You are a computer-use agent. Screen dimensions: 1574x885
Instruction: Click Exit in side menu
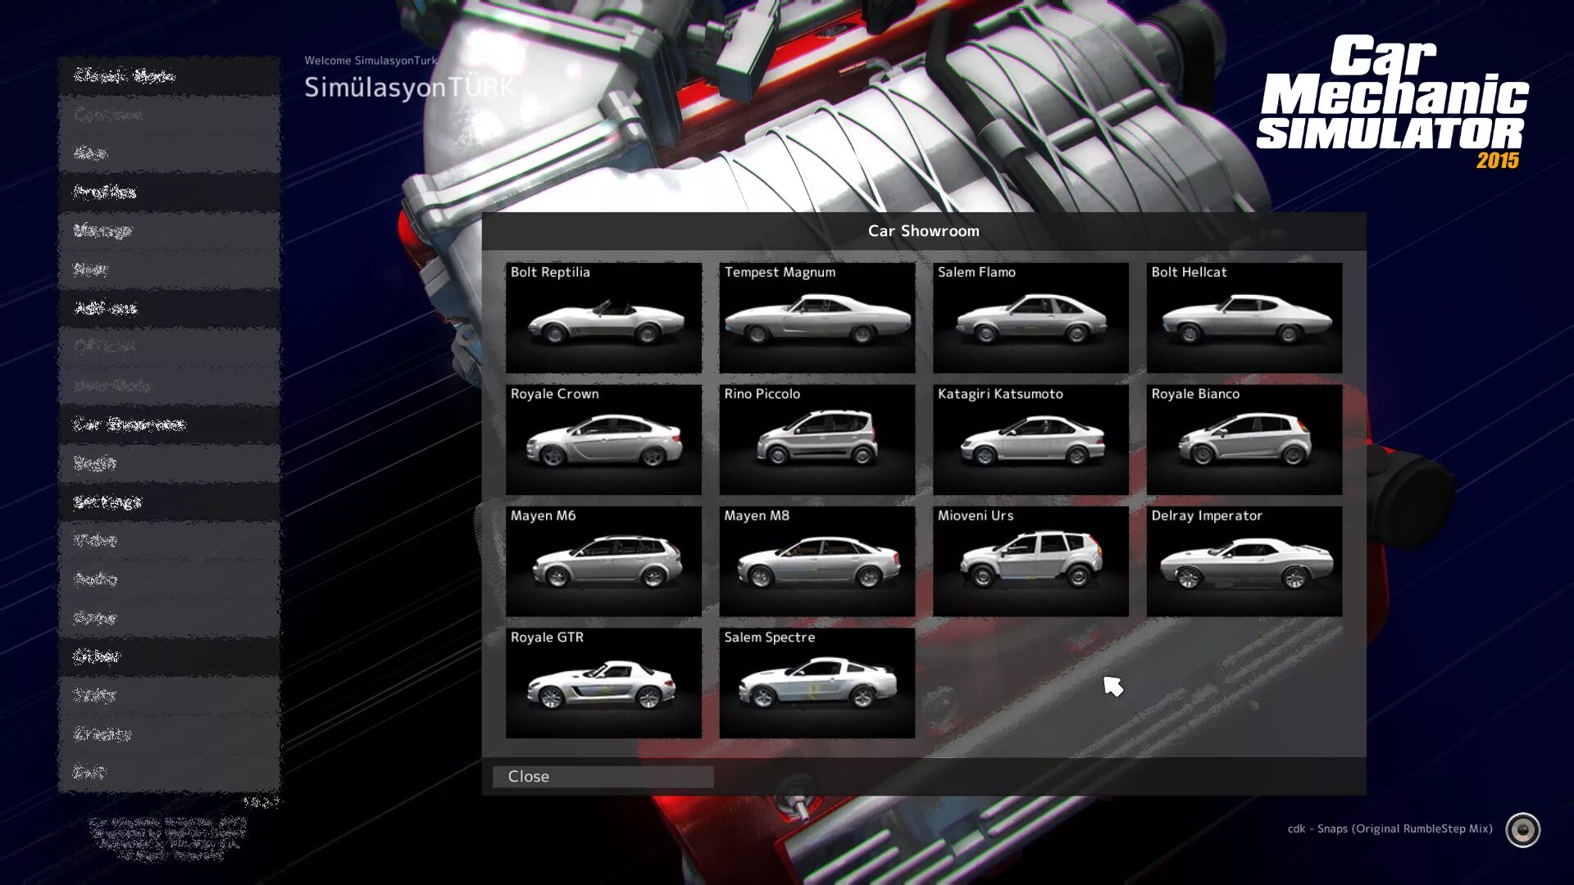click(x=169, y=773)
